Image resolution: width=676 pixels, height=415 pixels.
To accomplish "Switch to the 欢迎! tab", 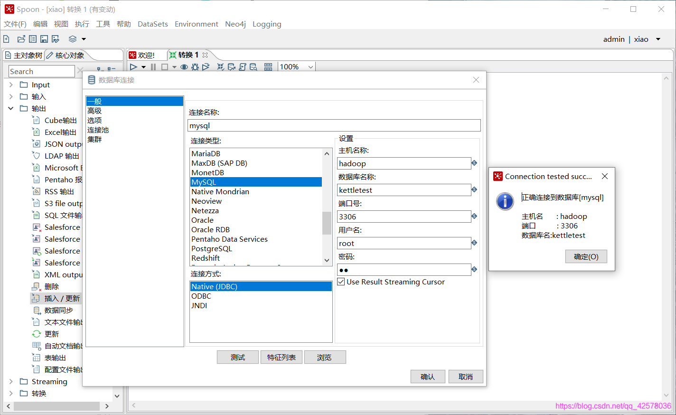I will coord(142,55).
